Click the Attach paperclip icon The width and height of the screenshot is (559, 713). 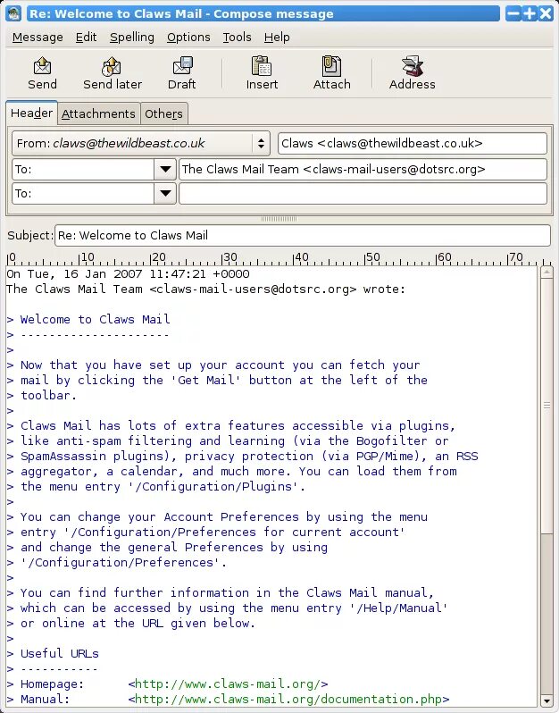(331, 66)
